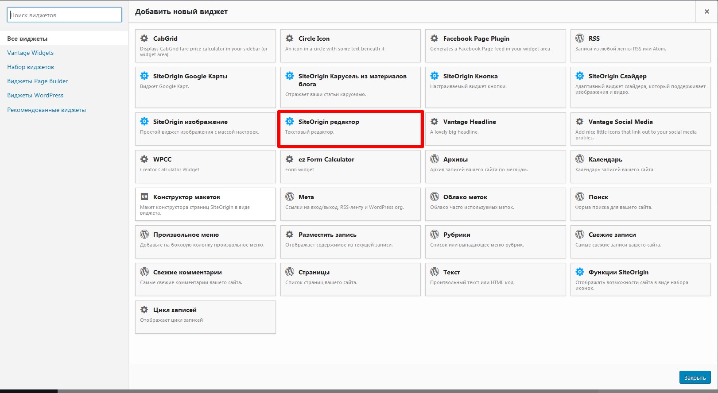Click the Цикл записей widget title
Image resolution: width=718 pixels, height=393 pixels.
[x=175, y=310]
